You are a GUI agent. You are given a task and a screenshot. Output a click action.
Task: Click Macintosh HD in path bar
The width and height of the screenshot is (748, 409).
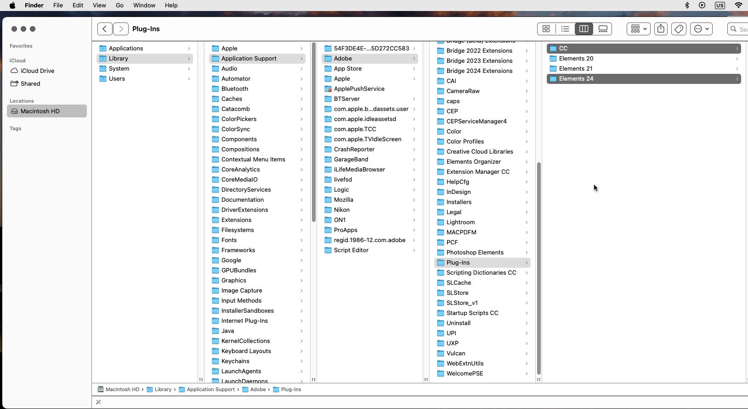(x=118, y=389)
